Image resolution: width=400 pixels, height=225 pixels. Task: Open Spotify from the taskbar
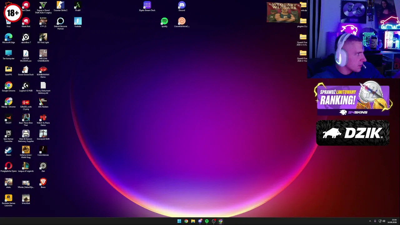point(207,221)
